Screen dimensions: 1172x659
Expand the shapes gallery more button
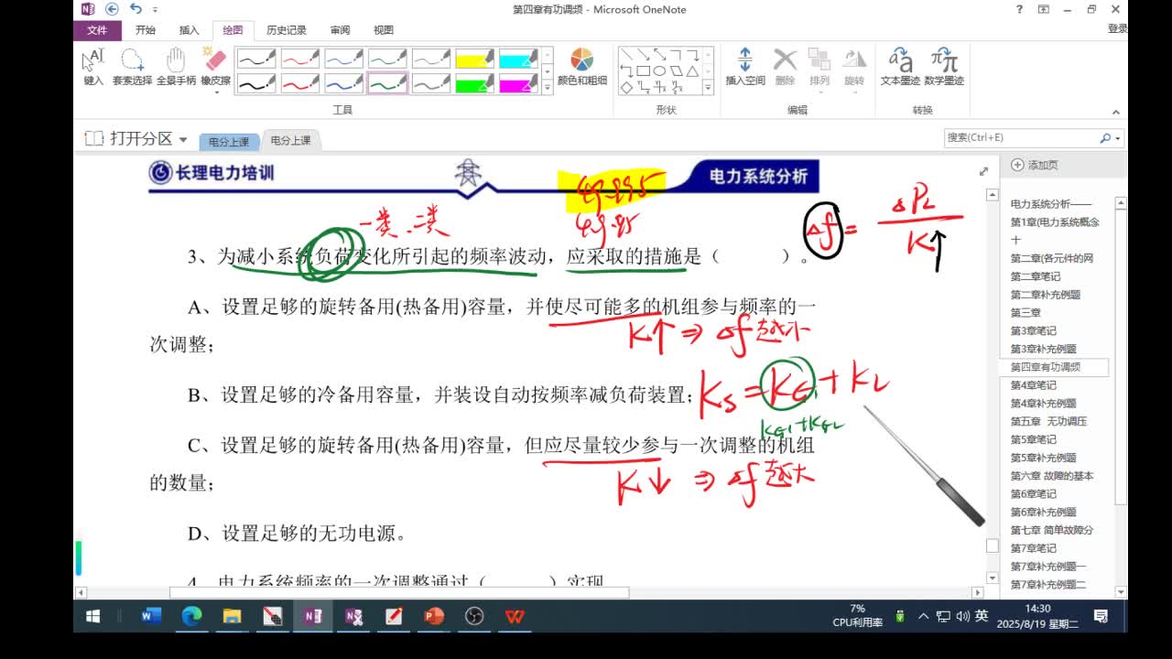pyautogui.click(x=708, y=88)
